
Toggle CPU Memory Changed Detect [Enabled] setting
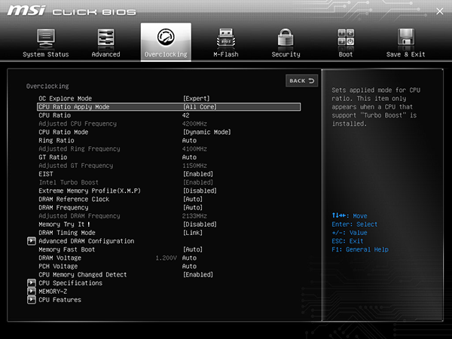pos(198,275)
